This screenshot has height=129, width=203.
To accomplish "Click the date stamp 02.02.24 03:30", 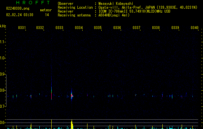I will pos(20,15).
